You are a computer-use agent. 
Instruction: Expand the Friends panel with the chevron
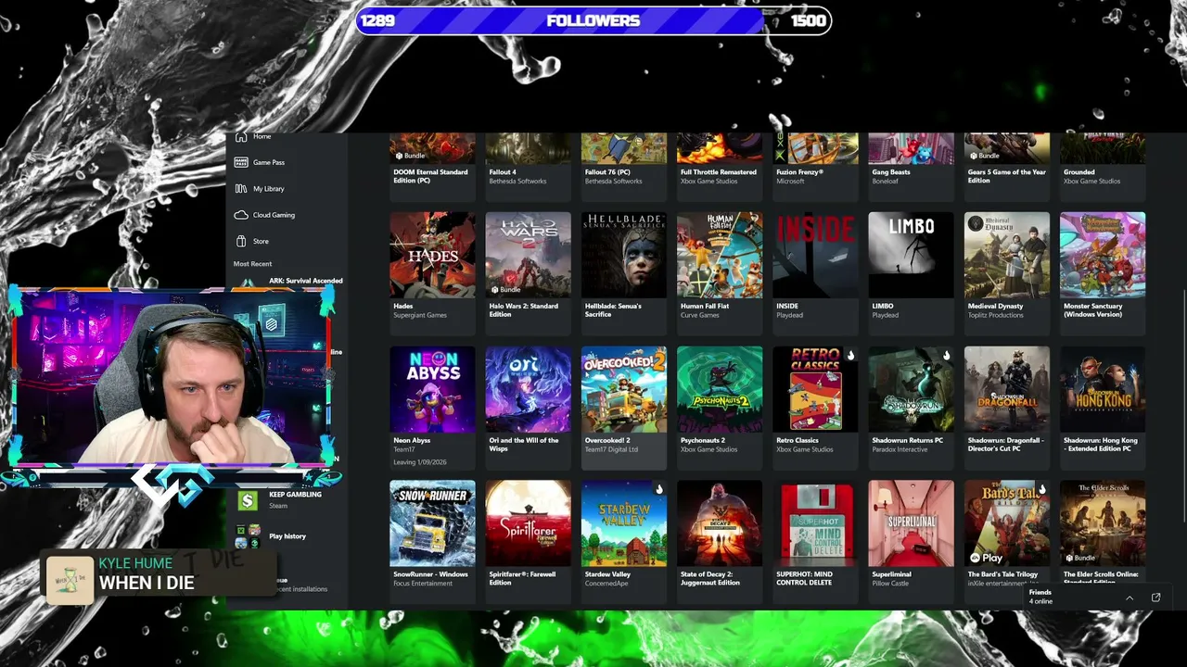coord(1130,598)
